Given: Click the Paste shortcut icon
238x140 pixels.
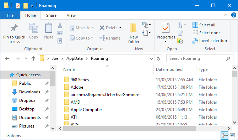Looking at the screenshot, I should point(60,41).
